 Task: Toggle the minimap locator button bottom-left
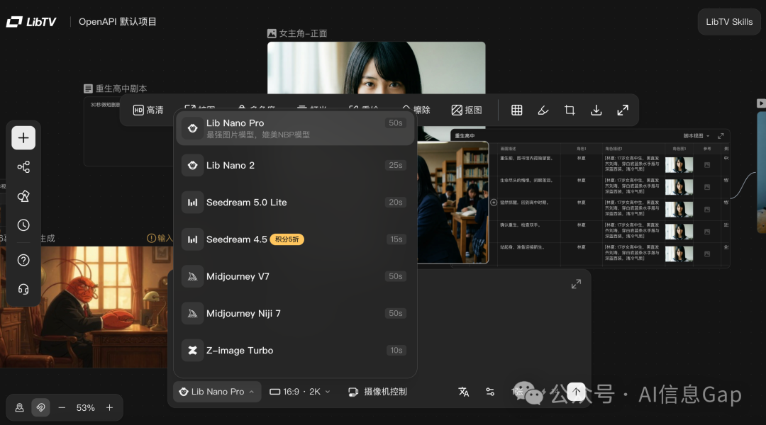coord(19,408)
